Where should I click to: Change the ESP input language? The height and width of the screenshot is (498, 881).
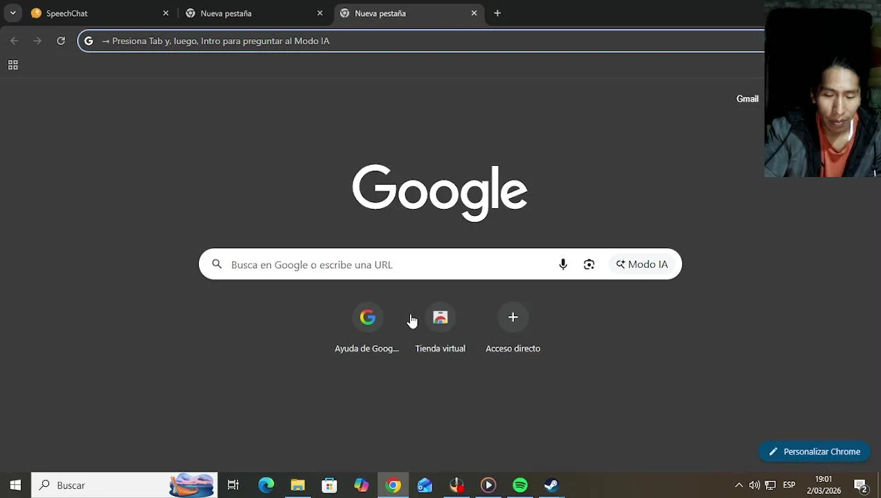(789, 486)
